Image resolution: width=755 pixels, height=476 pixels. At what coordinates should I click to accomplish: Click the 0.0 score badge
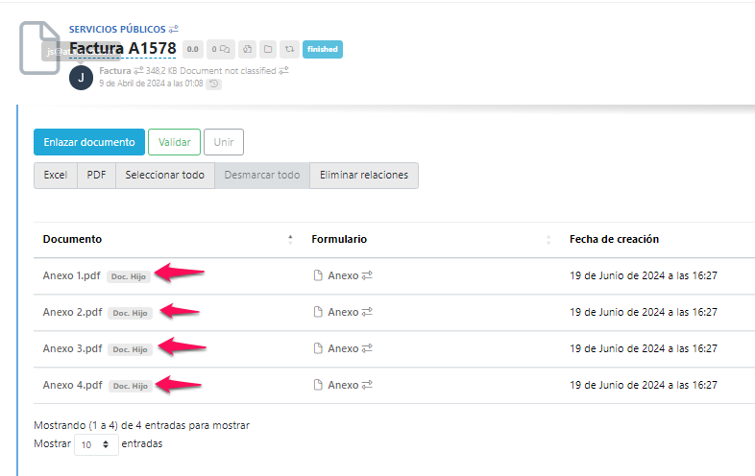pyautogui.click(x=193, y=49)
